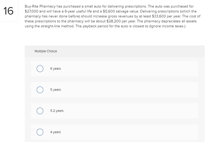Click the "(Ignore income taxes.)" note
Image resolution: width=205 pixels, height=142 pixels.
click(x=167, y=26)
